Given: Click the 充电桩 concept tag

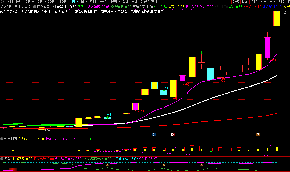Looking at the screenshot, I should [x=46, y=12].
